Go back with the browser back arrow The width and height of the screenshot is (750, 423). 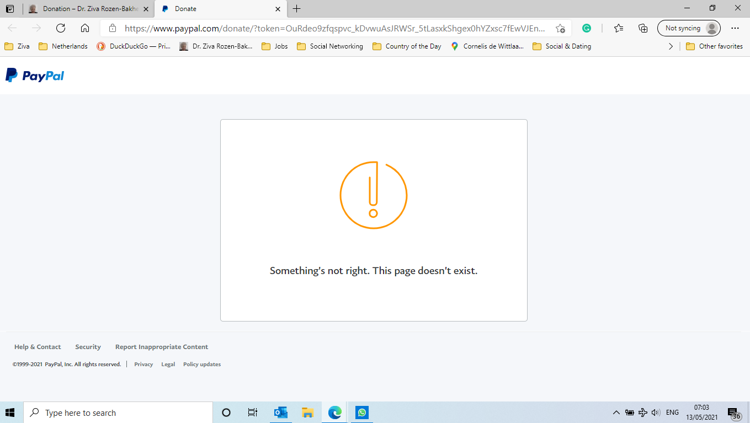pyautogui.click(x=12, y=28)
